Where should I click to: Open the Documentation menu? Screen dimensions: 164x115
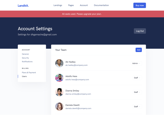pos(101,5)
